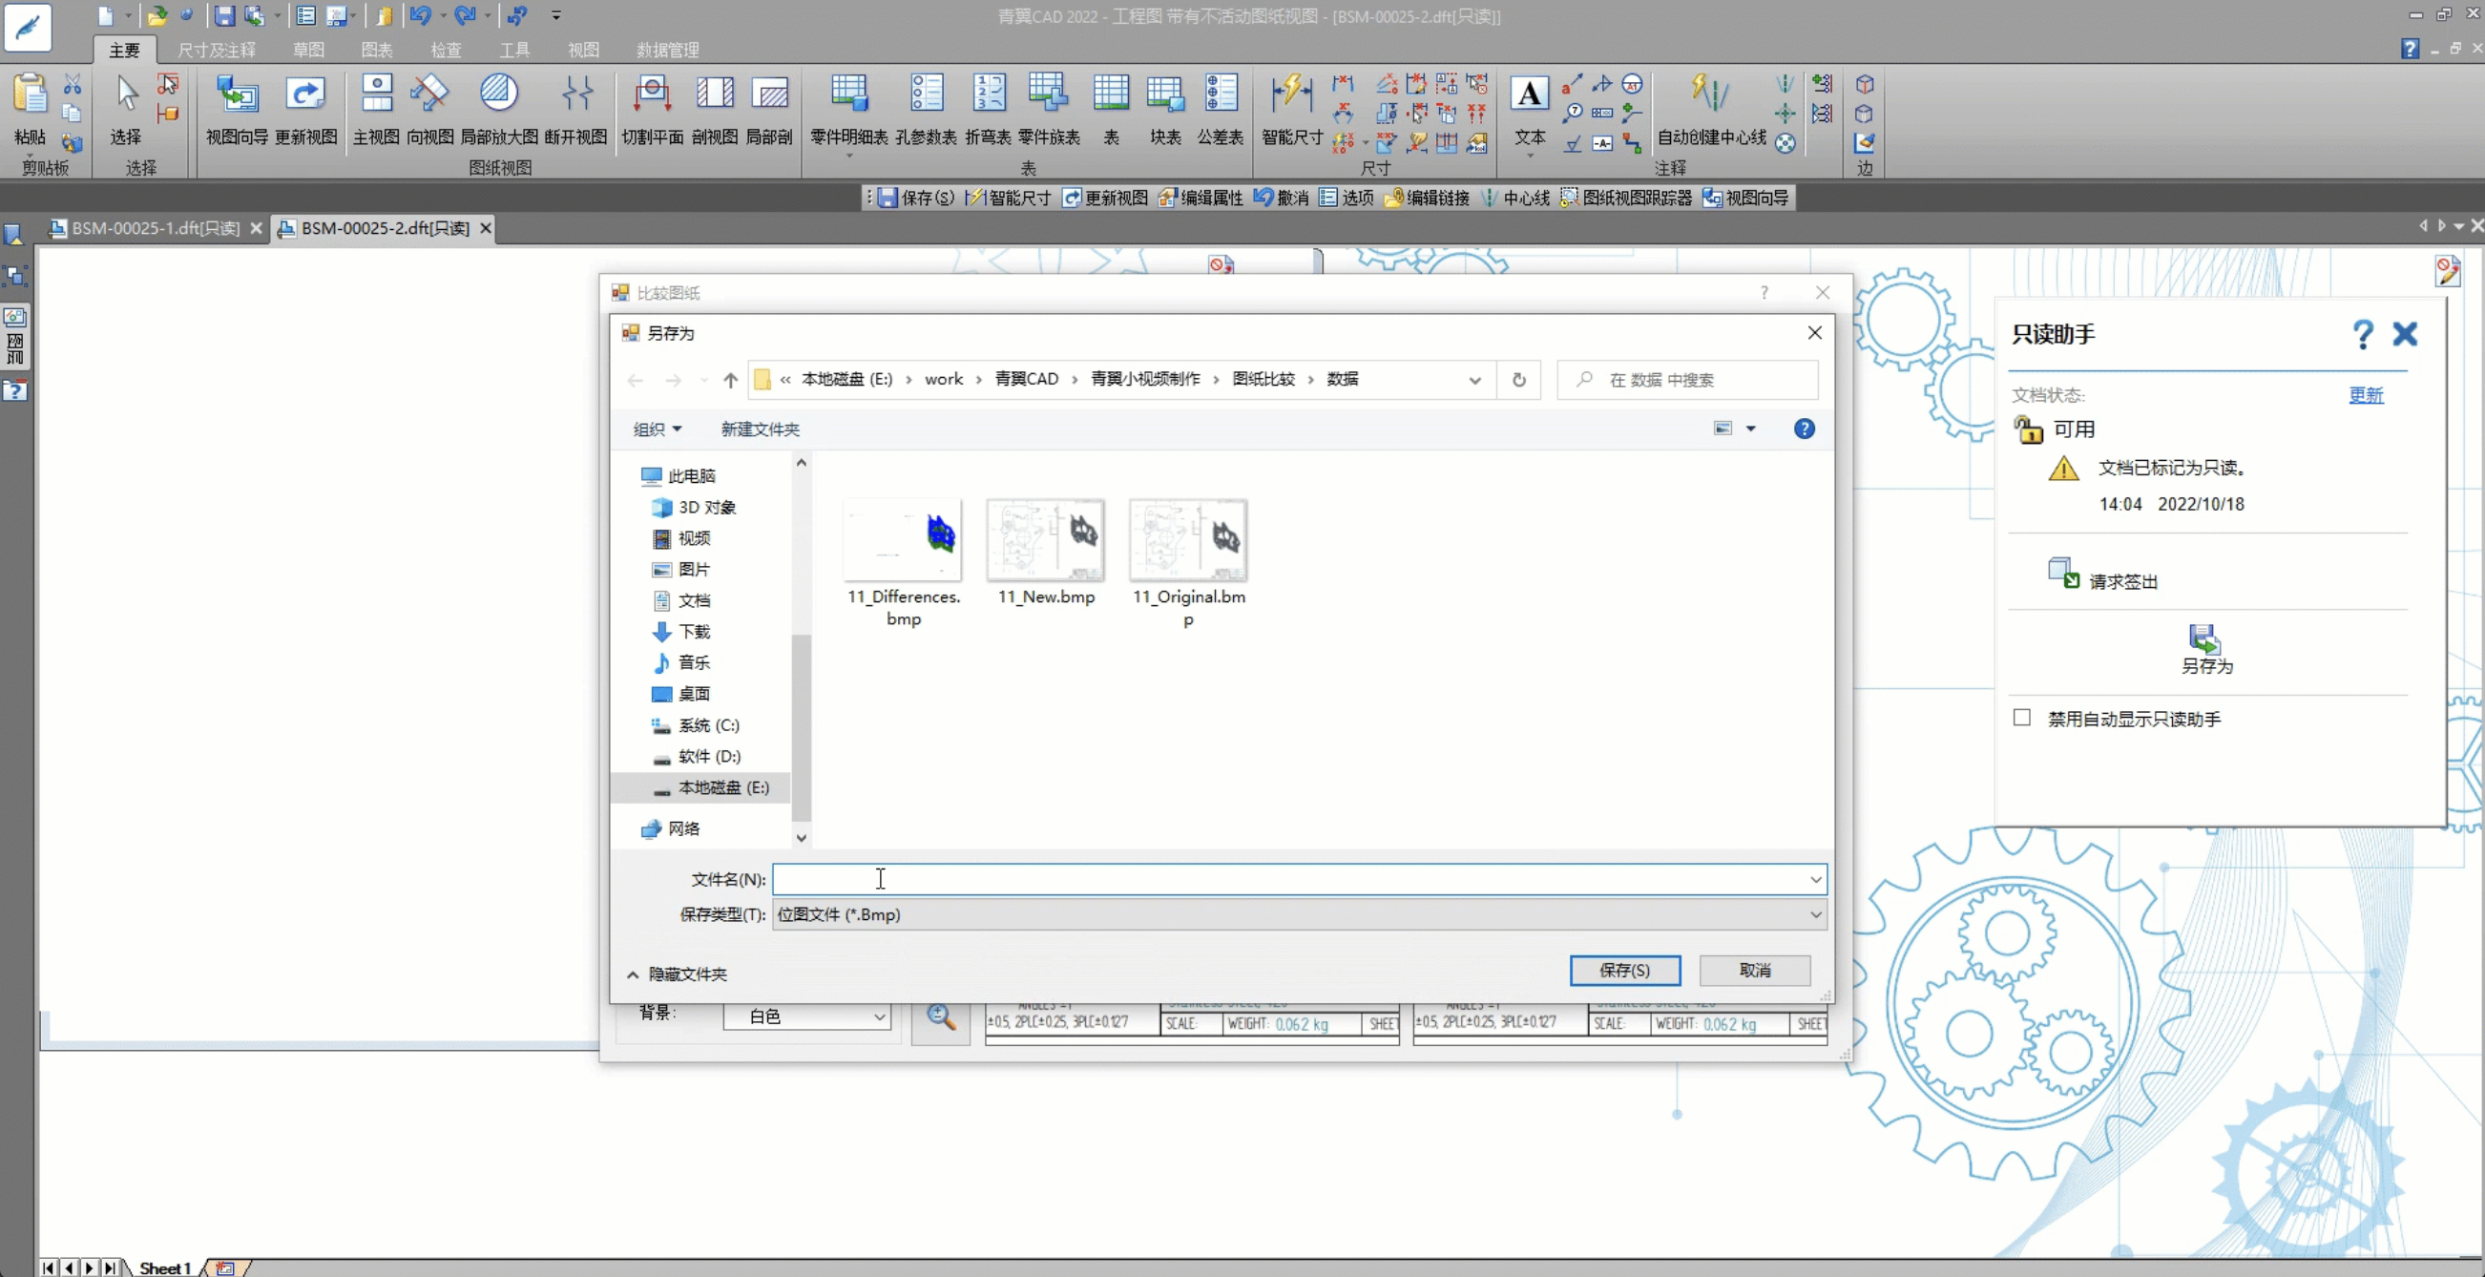Viewport: 2485px width, 1277px height.
Task: Click the 在 数据 中搜索 box
Action: pyautogui.click(x=1688, y=380)
